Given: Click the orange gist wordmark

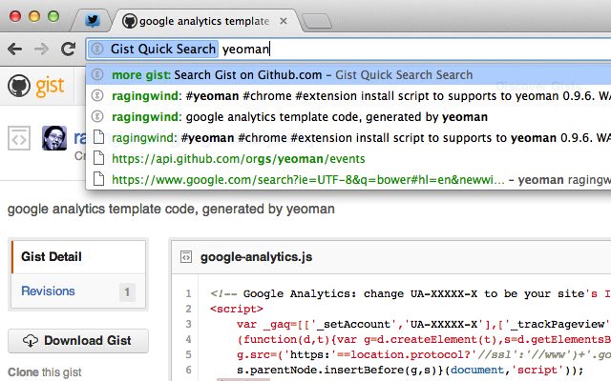Looking at the screenshot, I should [x=50, y=87].
